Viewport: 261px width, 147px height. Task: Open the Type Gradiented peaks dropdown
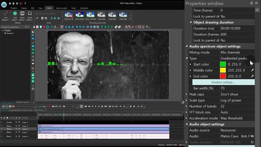pos(237,58)
